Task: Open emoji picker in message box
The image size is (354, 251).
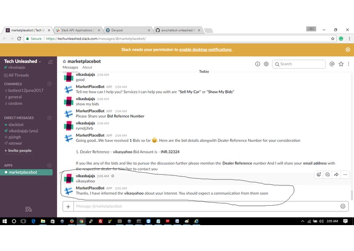Action: [x=343, y=206]
